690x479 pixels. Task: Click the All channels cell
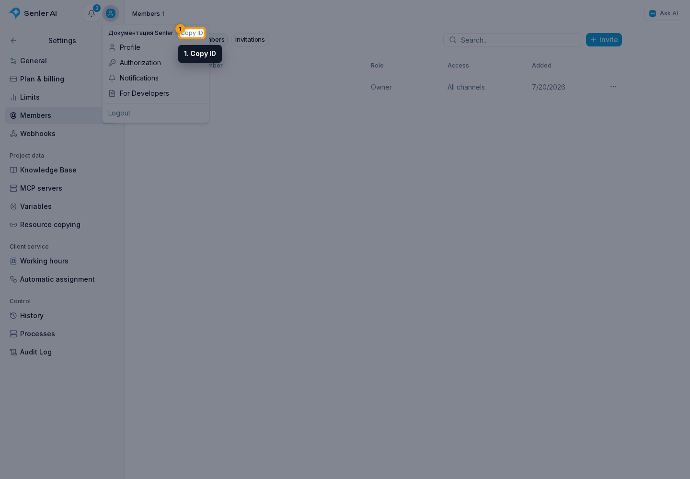(466, 87)
